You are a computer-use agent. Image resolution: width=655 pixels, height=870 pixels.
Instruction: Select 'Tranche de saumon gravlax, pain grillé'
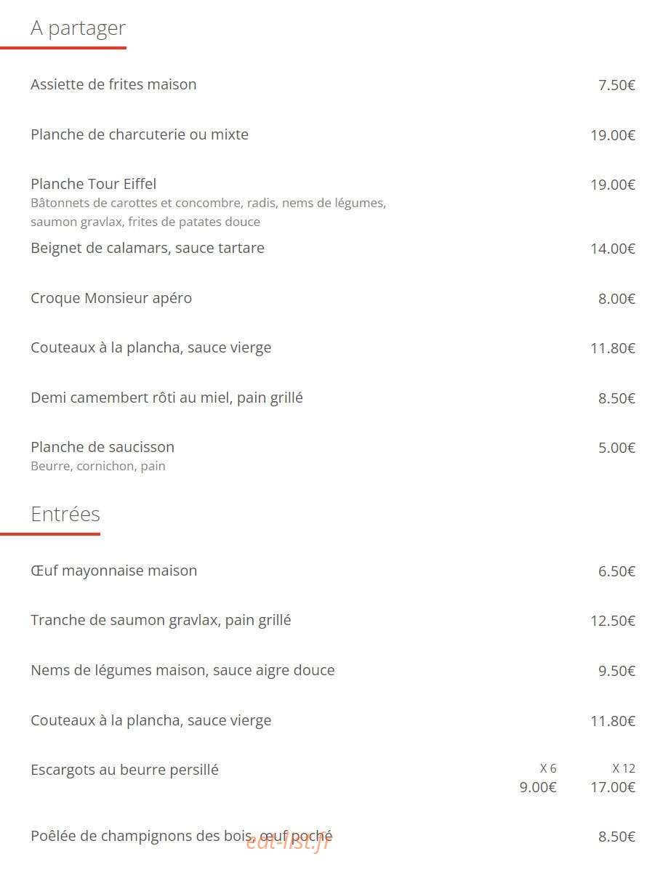[161, 620]
